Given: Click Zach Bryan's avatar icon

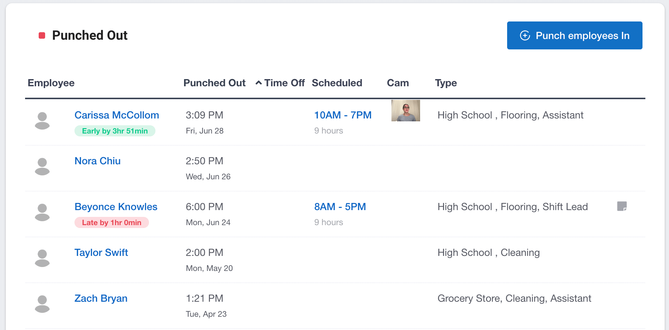Looking at the screenshot, I should tap(42, 304).
